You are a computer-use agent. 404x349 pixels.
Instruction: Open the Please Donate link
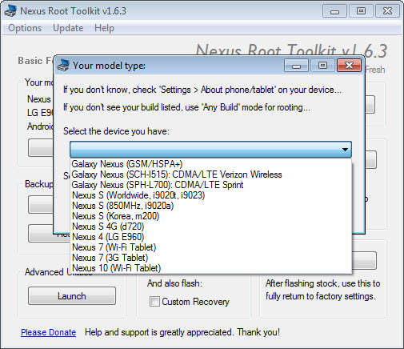click(48, 332)
